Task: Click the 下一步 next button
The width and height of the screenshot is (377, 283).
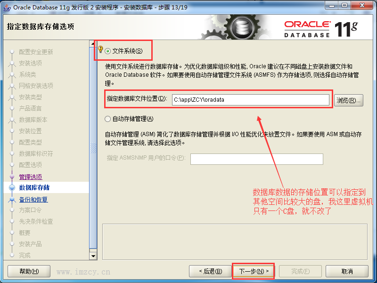Action: tap(254, 271)
